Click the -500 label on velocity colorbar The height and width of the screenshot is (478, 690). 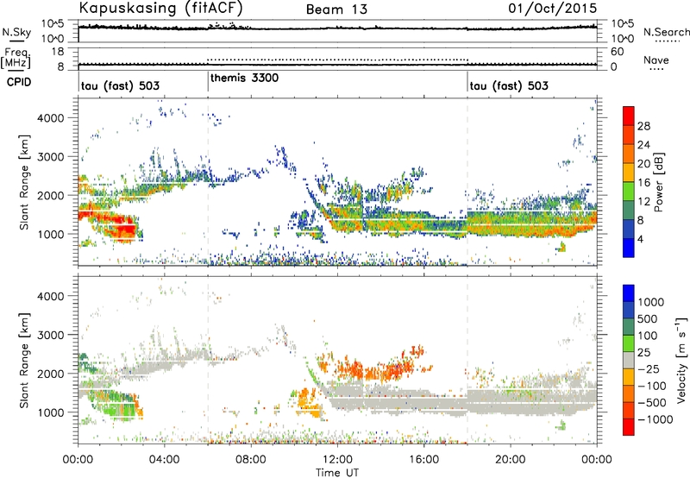tap(654, 403)
